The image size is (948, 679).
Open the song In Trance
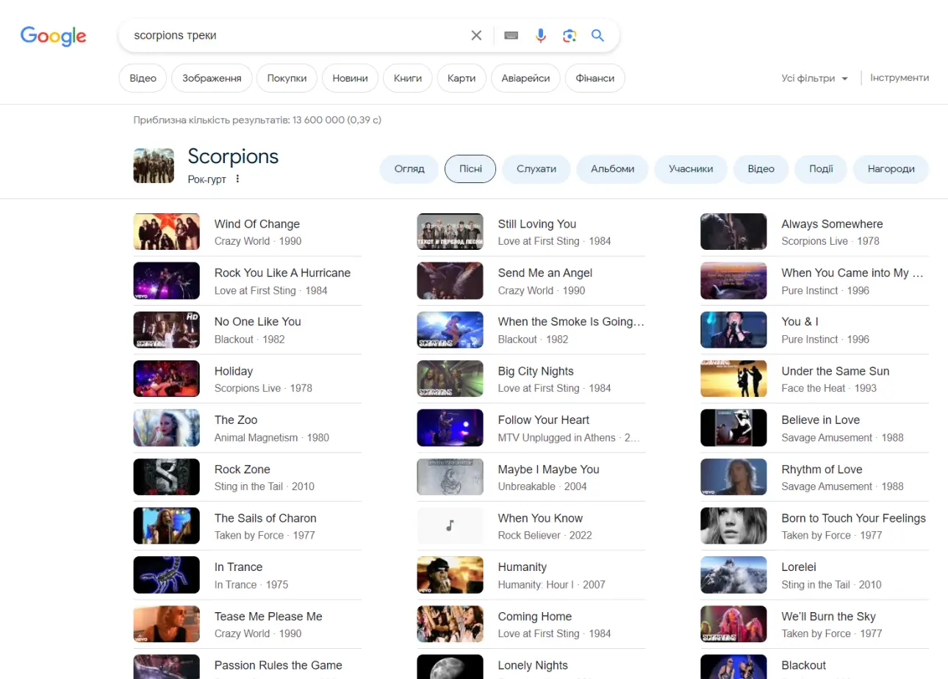(248, 575)
